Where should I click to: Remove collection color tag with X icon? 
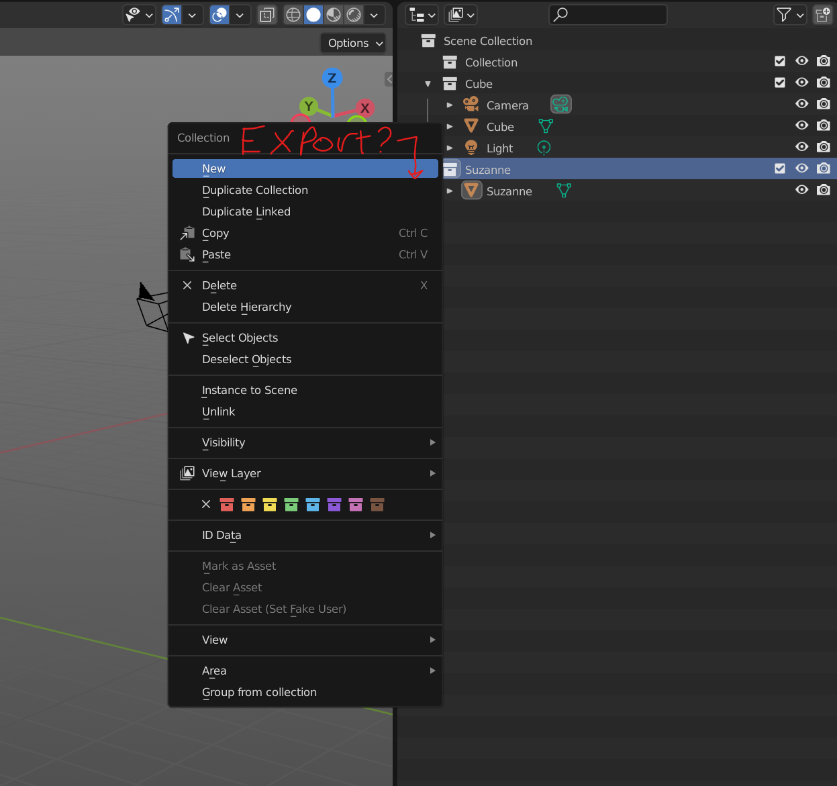pyautogui.click(x=206, y=504)
